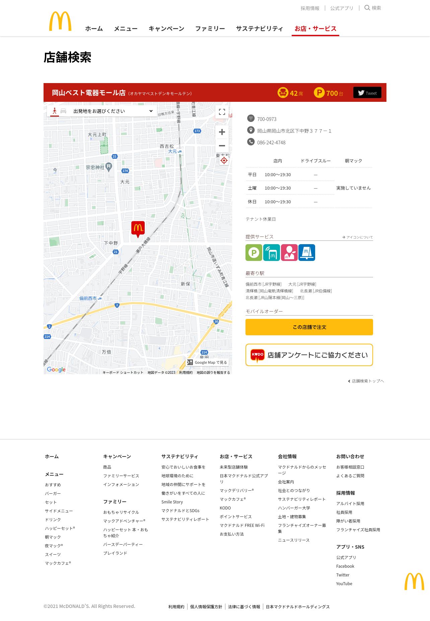Click the current location target icon

224,160
